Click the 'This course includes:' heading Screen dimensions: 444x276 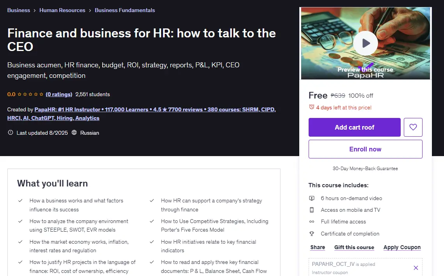point(338,185)
